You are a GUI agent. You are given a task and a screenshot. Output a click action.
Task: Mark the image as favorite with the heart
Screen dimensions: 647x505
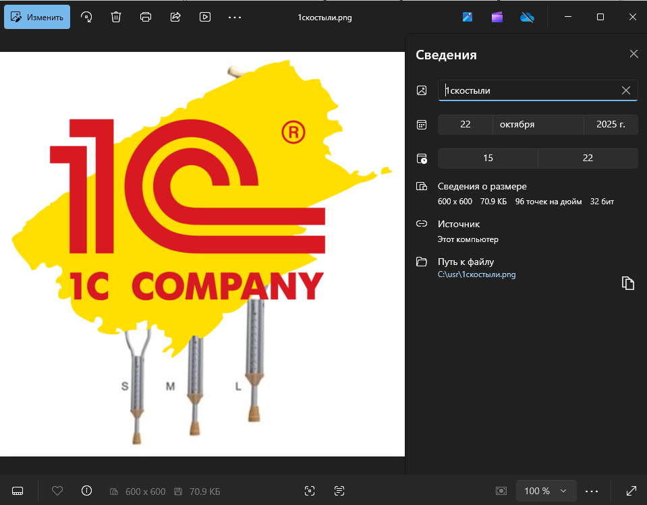pyautogui.click(x=57, y=491)
